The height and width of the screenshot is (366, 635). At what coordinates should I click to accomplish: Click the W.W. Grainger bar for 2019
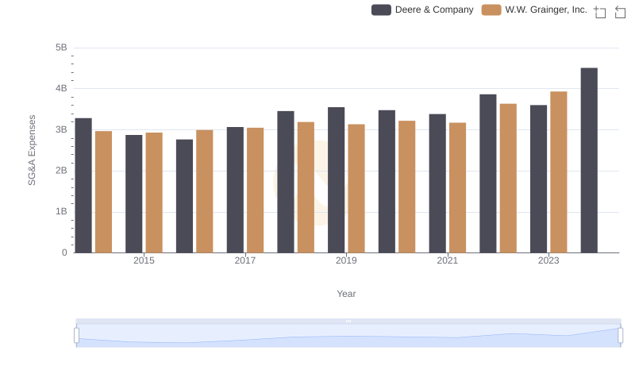click(x=356, y=189)
